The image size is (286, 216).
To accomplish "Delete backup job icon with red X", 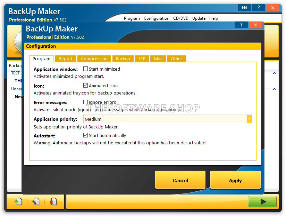I will click(53, 201).
